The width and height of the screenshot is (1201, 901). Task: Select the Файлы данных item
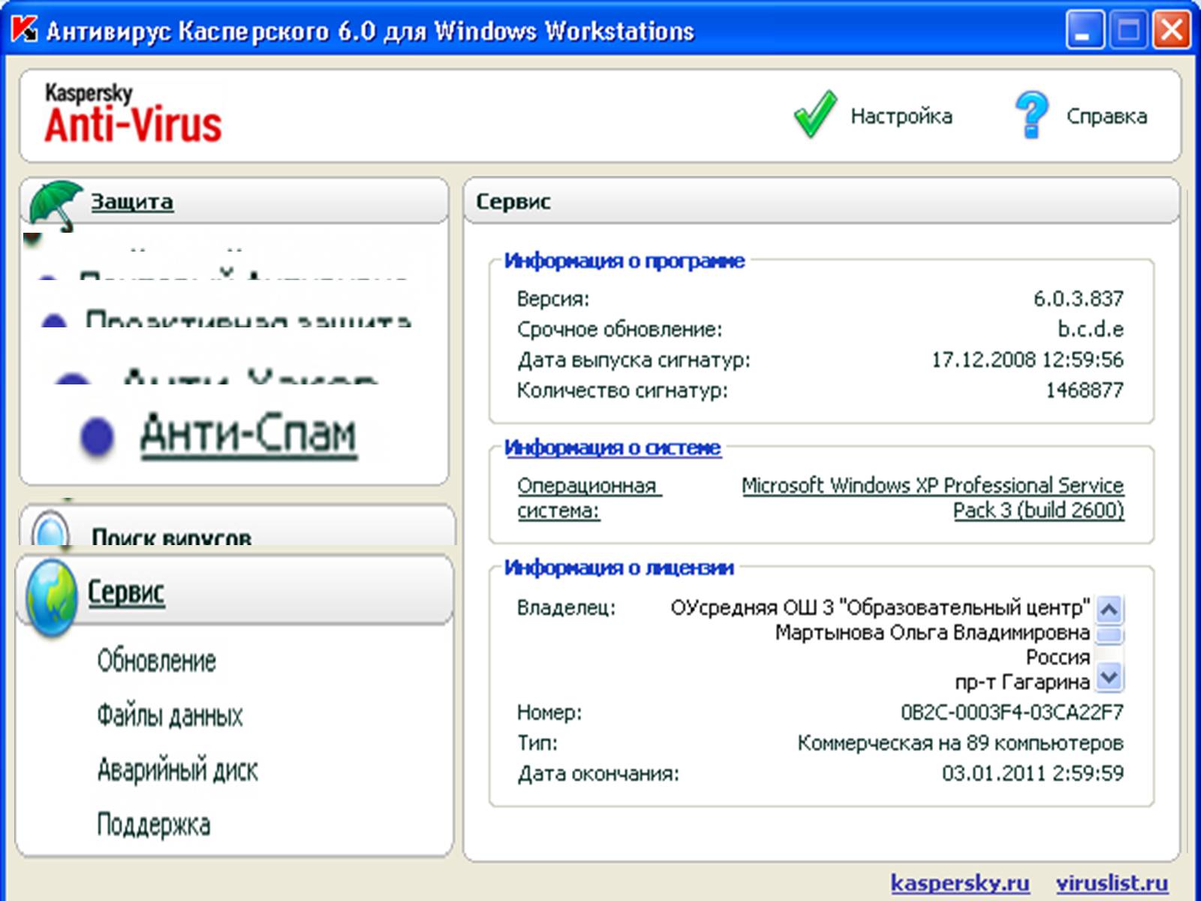click(x=170, y=716)
